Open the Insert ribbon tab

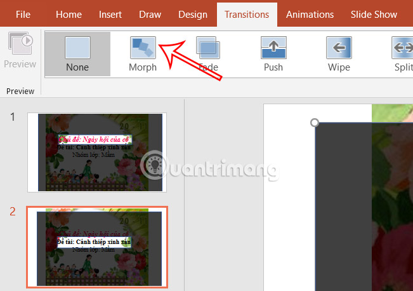coord(110,15)
